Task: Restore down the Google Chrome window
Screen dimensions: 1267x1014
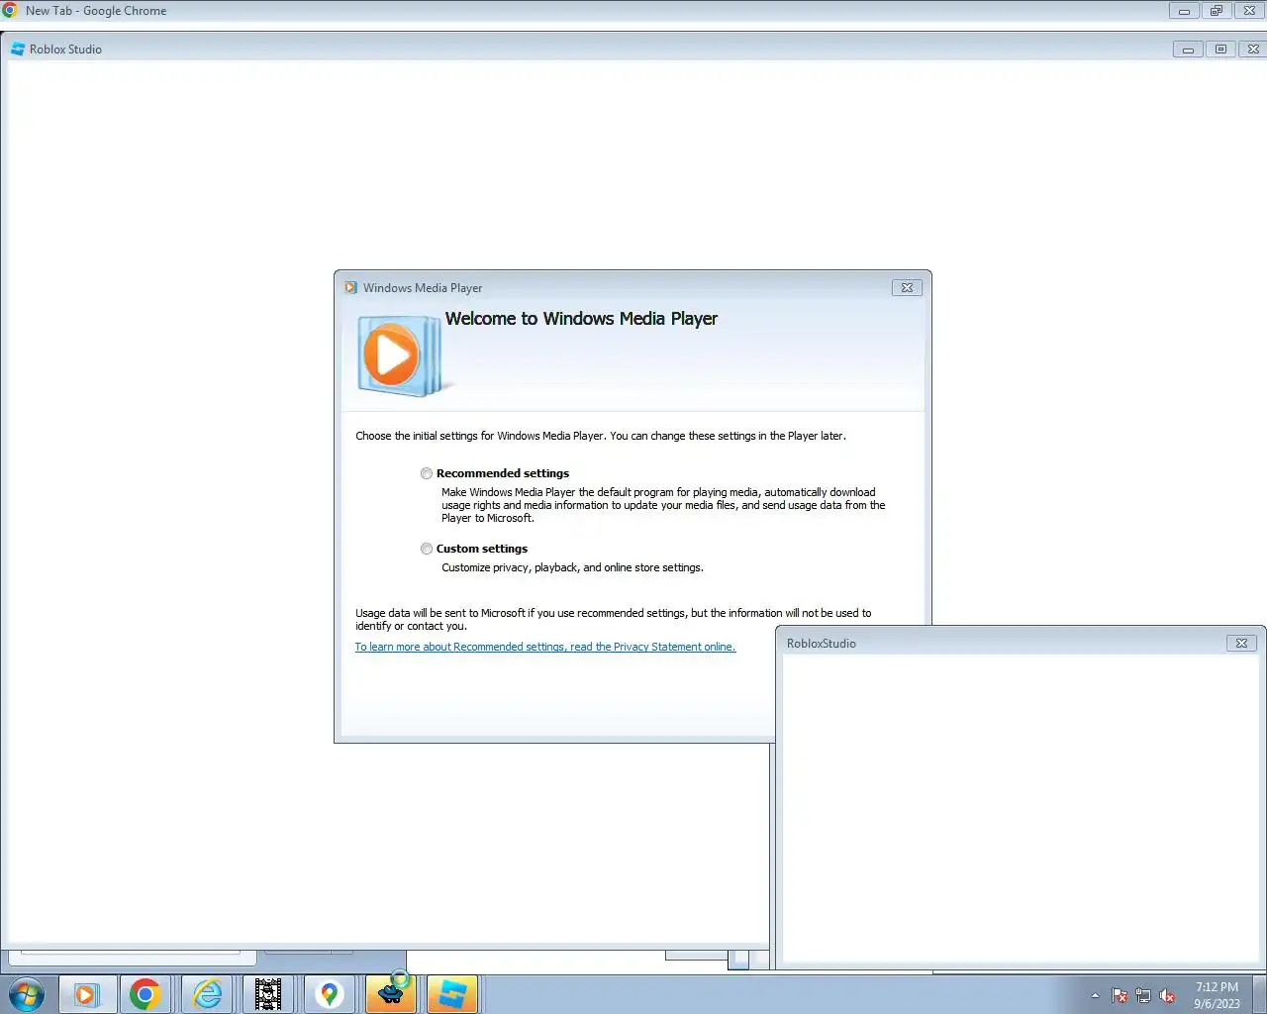Action: (1217, 11)
